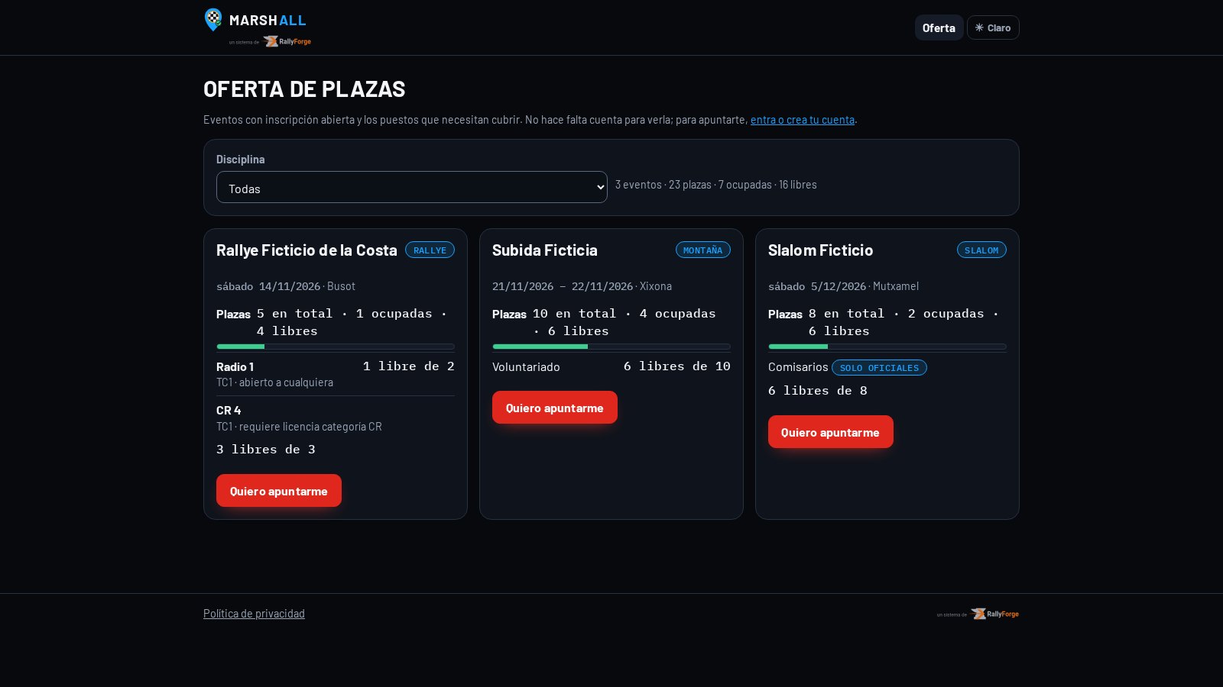Click the '6 libres de 10' count
This screenshot has height=687, width=1223.
pyautogui.click(x=677, y=366)
